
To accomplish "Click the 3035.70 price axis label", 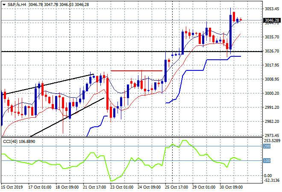I will [272, 37].
